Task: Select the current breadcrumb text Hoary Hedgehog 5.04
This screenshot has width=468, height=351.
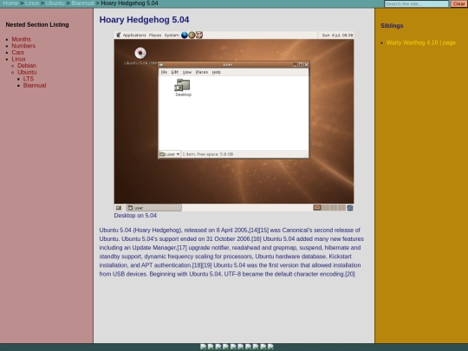Action: click(x=129, y=3)
